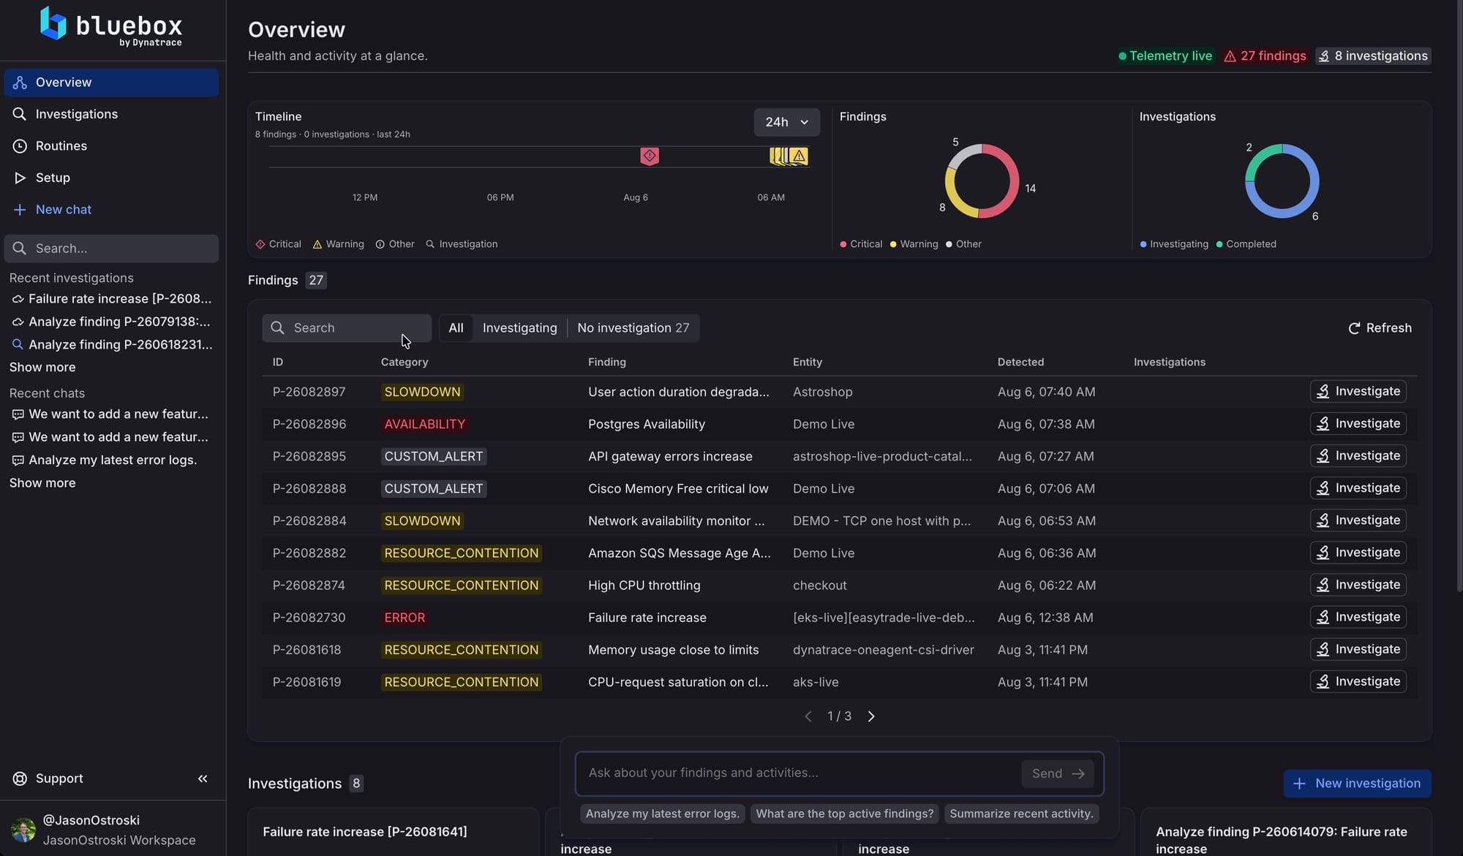Toggle the Critical legend under Timeline
Viewport: 1463px width, 856px height.
278,244
